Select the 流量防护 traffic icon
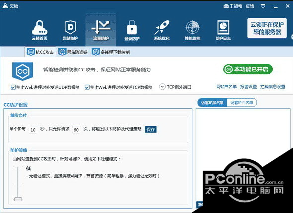293x213 pixels. pyautogui.click(x=101, y=30)
